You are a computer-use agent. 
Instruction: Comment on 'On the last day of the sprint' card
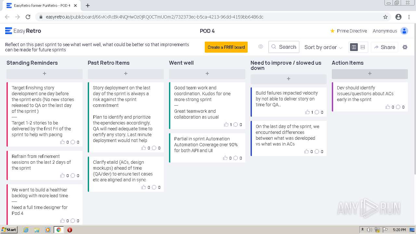[317, 151]
